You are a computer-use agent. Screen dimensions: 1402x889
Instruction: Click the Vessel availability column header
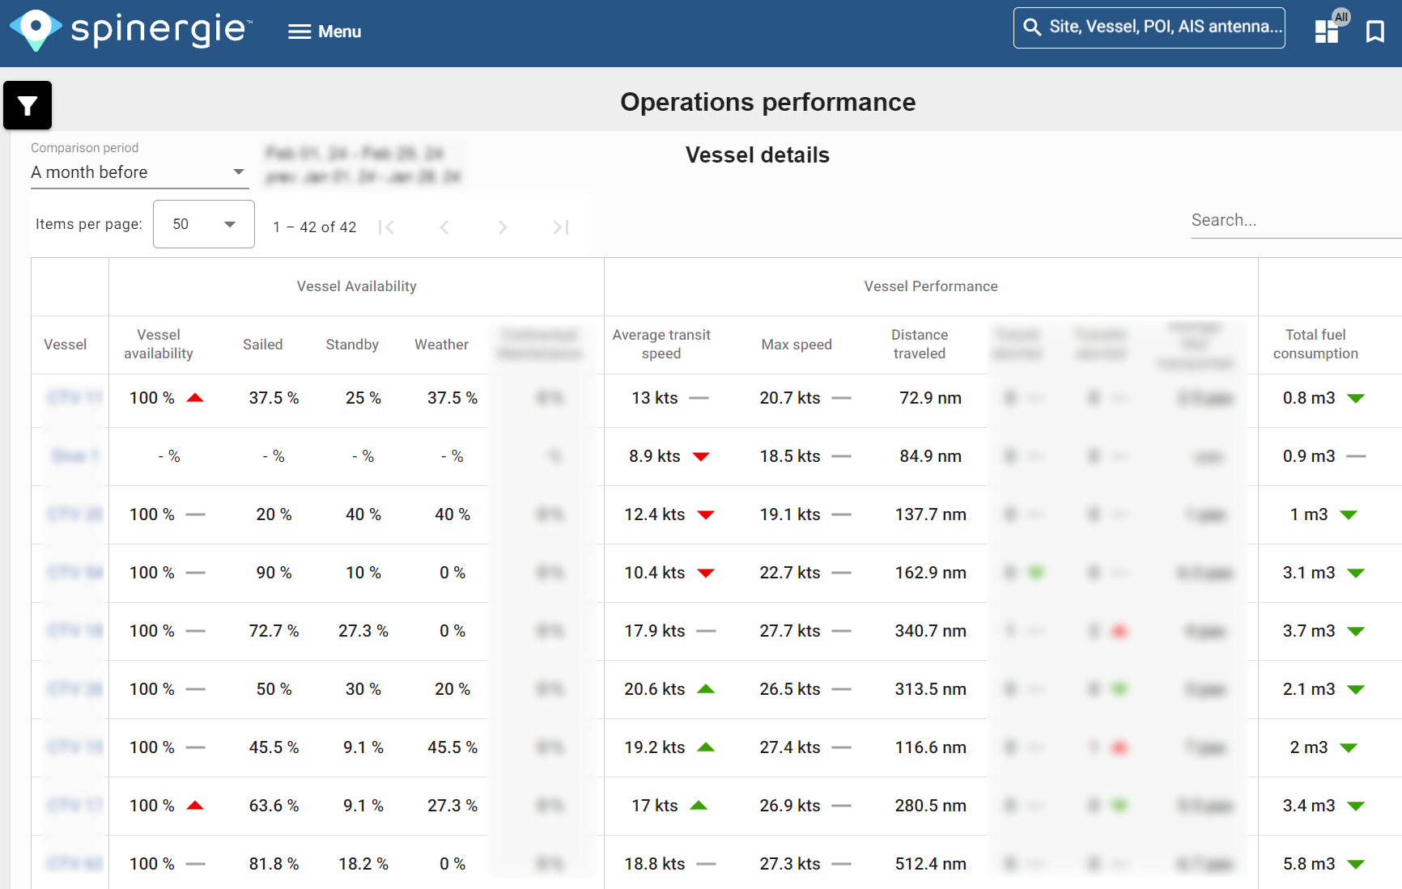[159, 344]
